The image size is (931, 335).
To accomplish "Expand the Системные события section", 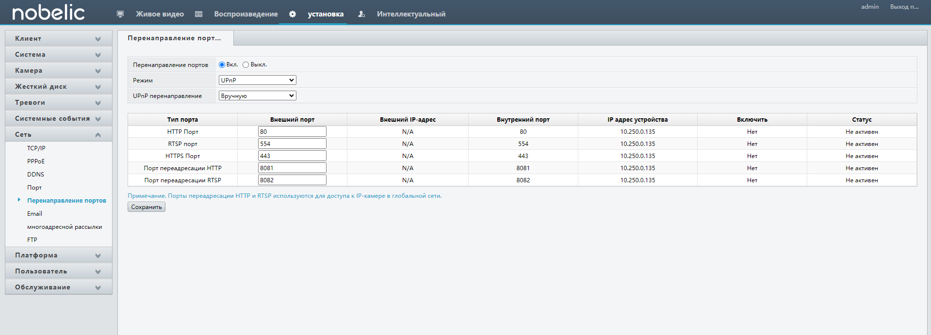I will [x=59, y=118].
